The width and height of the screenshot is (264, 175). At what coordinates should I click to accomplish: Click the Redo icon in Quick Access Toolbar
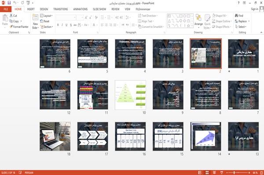point(22,3)
